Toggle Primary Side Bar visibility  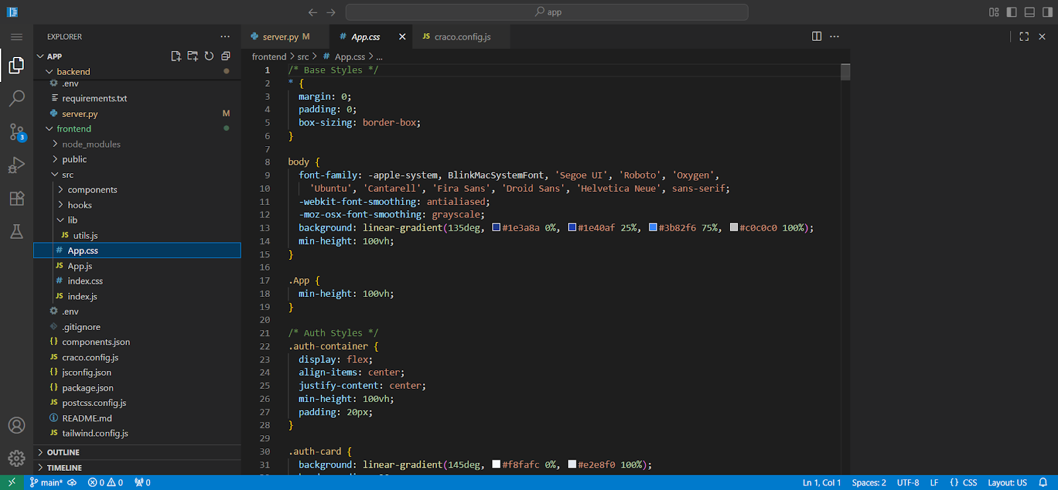point(1012,12)
